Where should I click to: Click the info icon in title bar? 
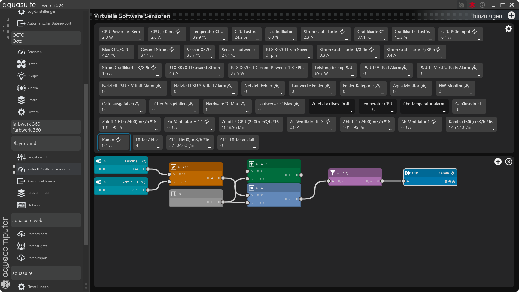(482, 5)
